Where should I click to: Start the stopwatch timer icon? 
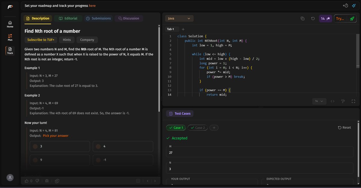[x=346, y=6]
